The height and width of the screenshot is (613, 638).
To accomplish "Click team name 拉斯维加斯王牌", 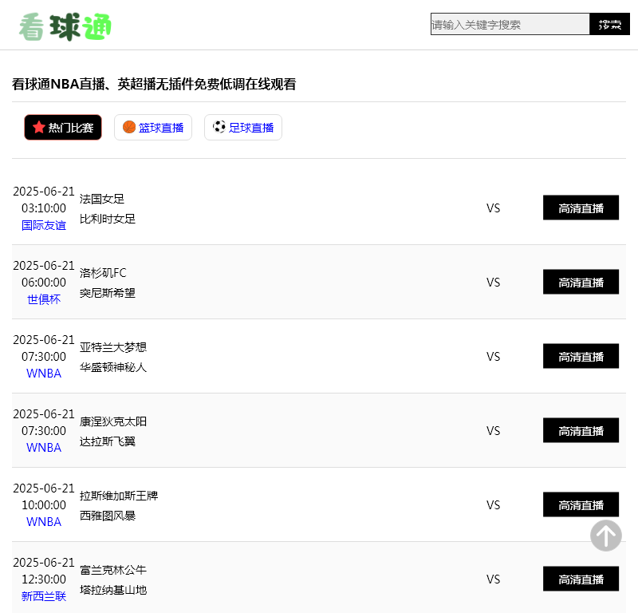I will (119, 496).
